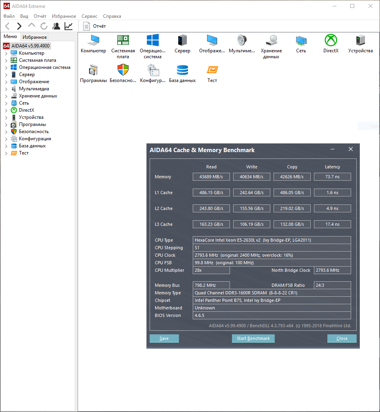The image size is (380, 412).
Task: Click the Отчёт report toolbar button
Action: tap(95, 26)
